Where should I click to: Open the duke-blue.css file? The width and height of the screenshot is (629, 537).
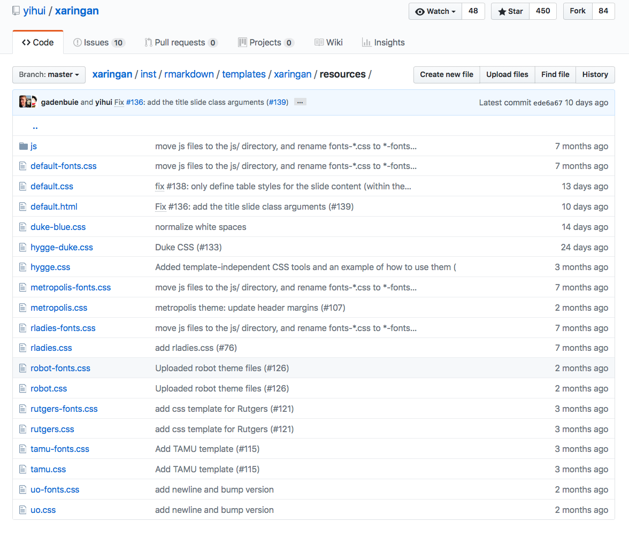(58, 227)
